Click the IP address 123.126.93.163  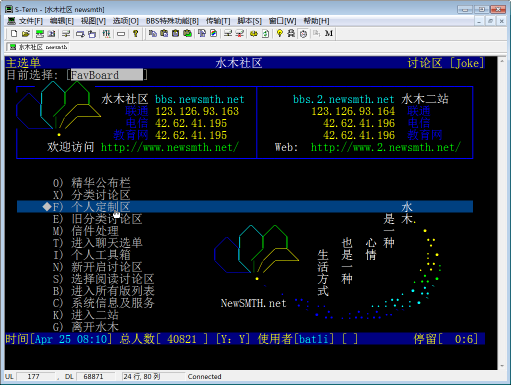pos(197,111)
